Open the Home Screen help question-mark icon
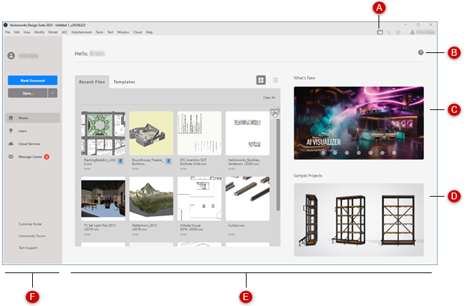 click(421, 52)
